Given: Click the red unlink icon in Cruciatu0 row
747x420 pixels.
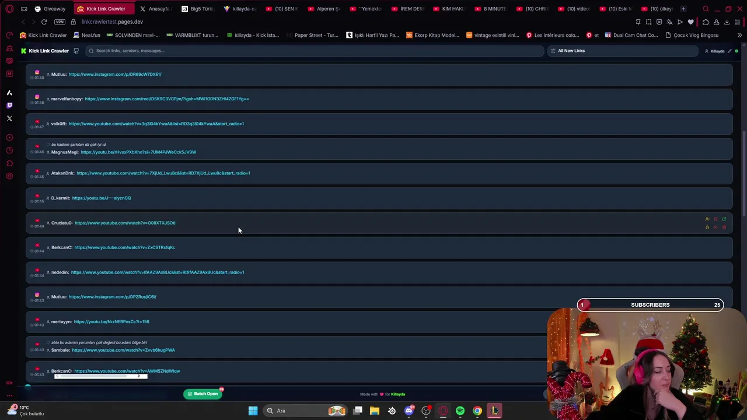Looking at the screenshot, I should pyautogui.click(x=715, y=228).
